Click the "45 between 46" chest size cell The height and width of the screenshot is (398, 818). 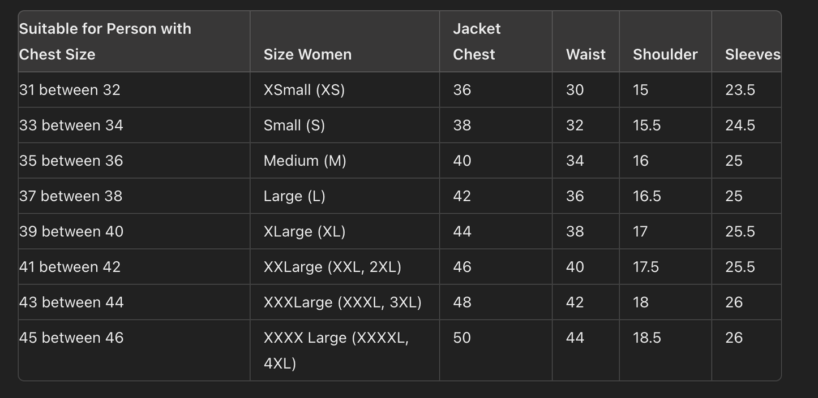(x=71, y=338)
